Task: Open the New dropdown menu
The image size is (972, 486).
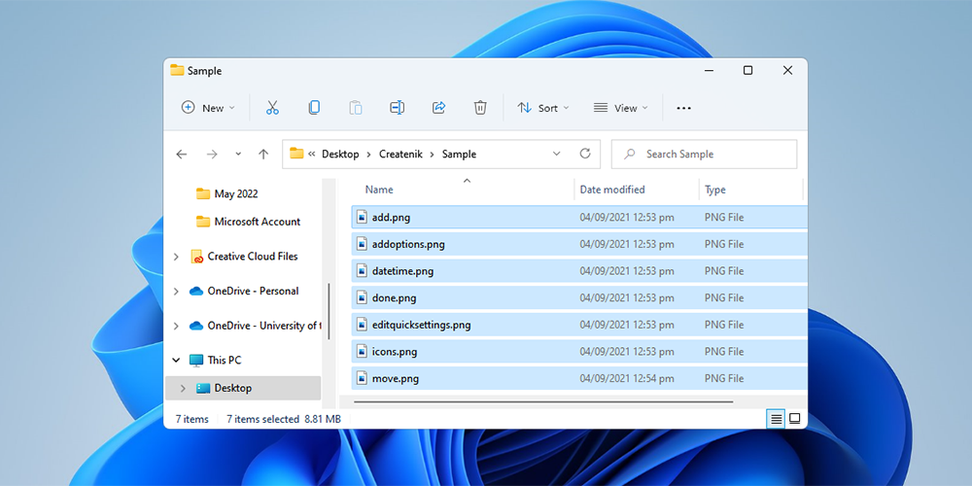Action: click(x=208, y=108)
